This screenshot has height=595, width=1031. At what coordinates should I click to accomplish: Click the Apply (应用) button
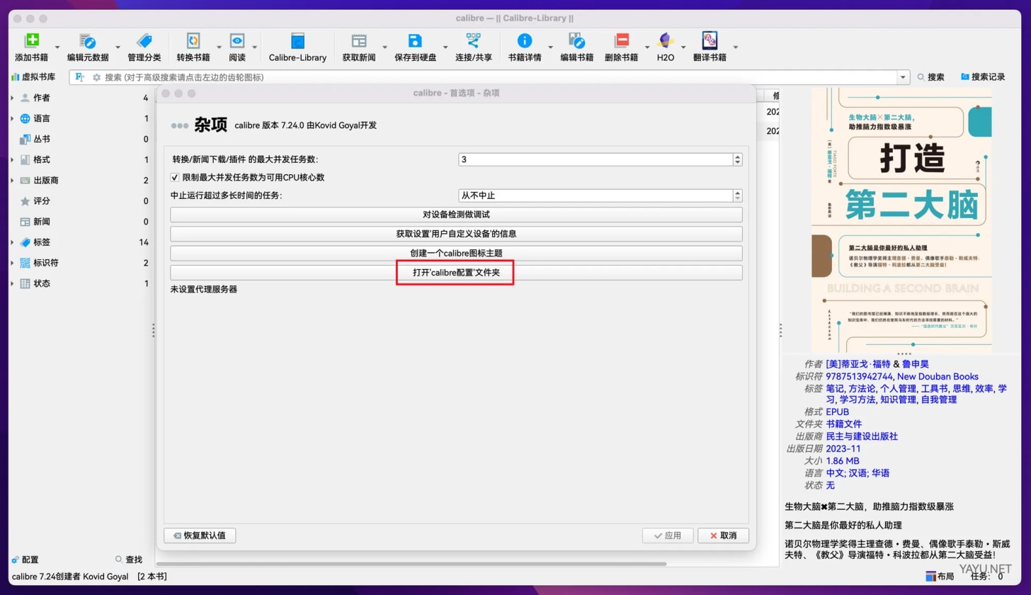click(668, 535)
